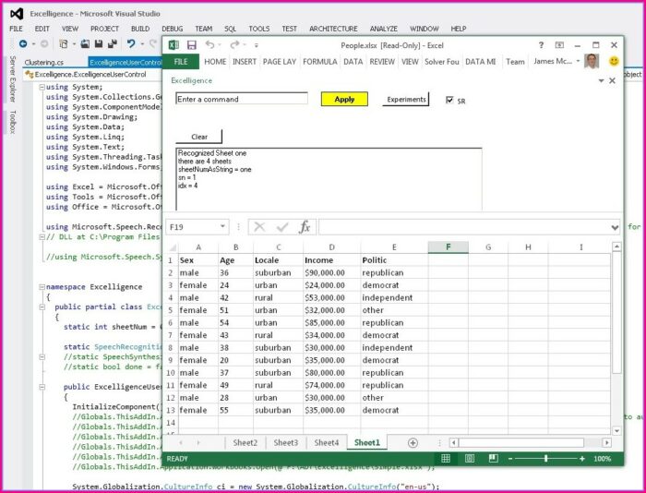Collapse the namespace Excelligence code block
The image size is (646, 493).
(42, 287)
